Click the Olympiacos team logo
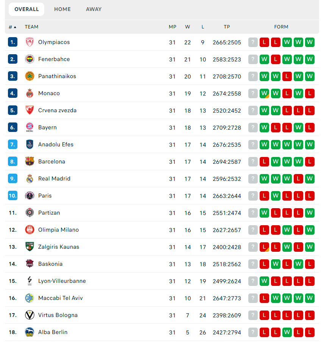 tap(30, 42)
